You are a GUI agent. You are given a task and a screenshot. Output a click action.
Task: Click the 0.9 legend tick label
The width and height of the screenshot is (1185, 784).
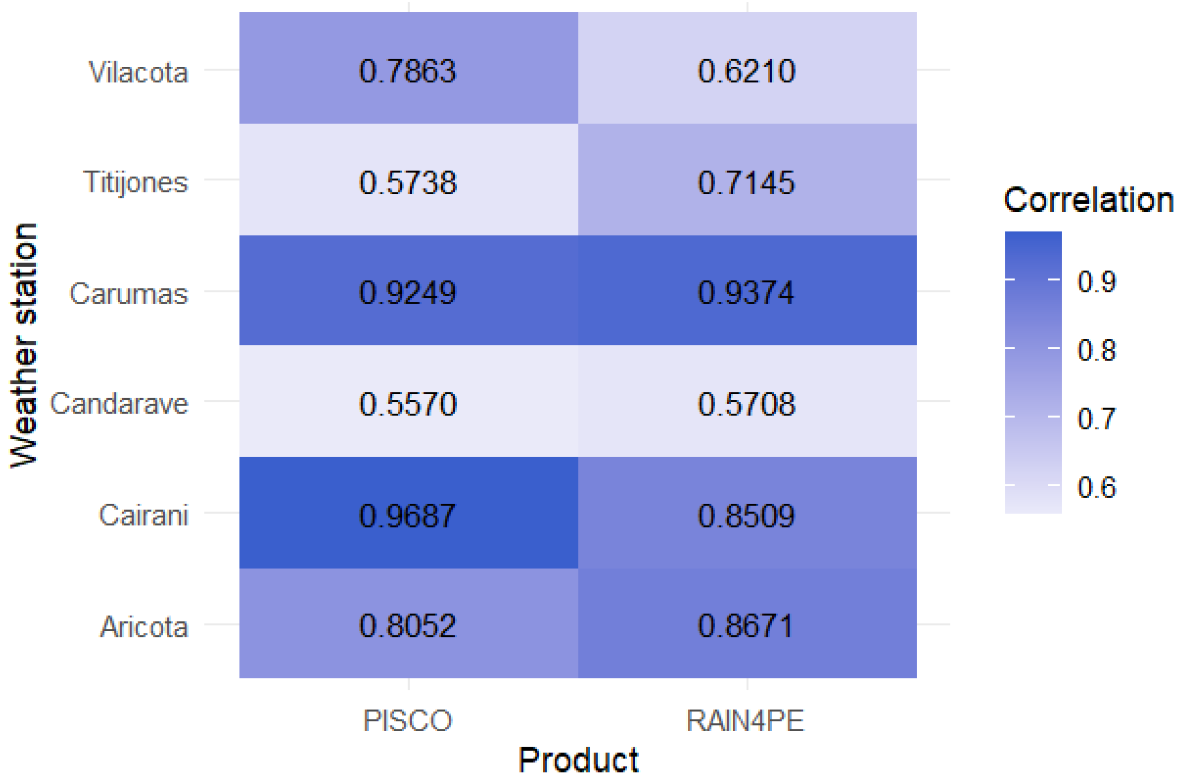(x=1096, y=282)
